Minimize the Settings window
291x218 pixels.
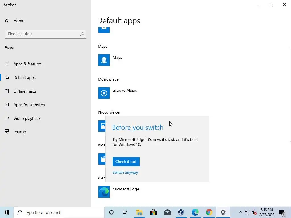258,5
